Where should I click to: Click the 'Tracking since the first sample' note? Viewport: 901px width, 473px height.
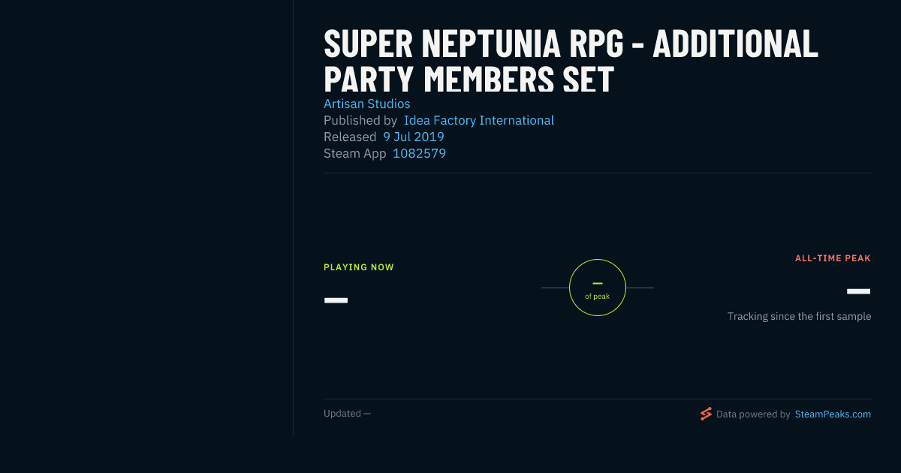799,316
